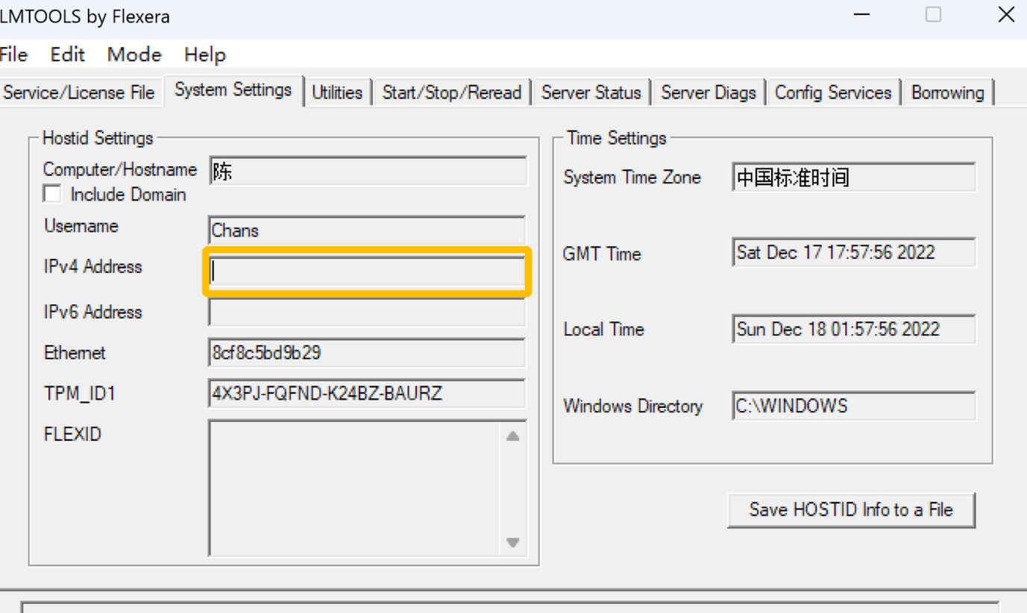
Task: Click the 'Ethernet' label text
Action: pos(75,353)
